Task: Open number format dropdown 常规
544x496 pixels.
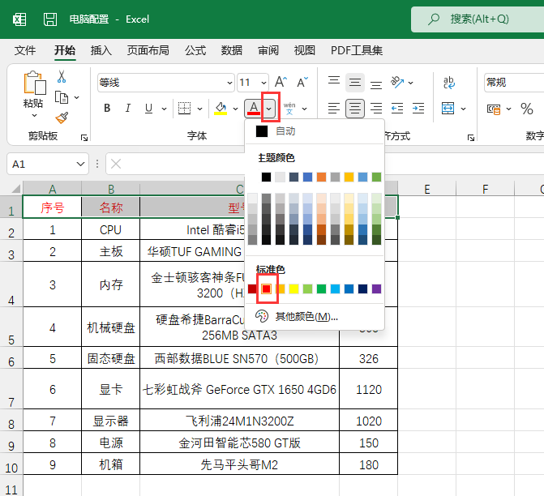Action: [x=514, y=83]
